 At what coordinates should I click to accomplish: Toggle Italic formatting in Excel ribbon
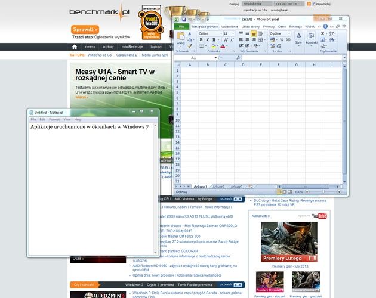pyautogui.click(x=207, y=40)
